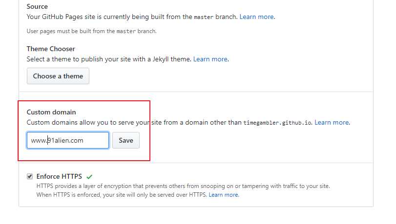Click the Source section heading
Viewport: 396px width, 224px height.
click(x=37, y=6)
